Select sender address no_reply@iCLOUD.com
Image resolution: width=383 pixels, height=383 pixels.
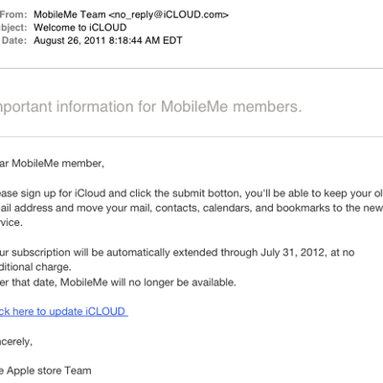click(x=169, y=14)
